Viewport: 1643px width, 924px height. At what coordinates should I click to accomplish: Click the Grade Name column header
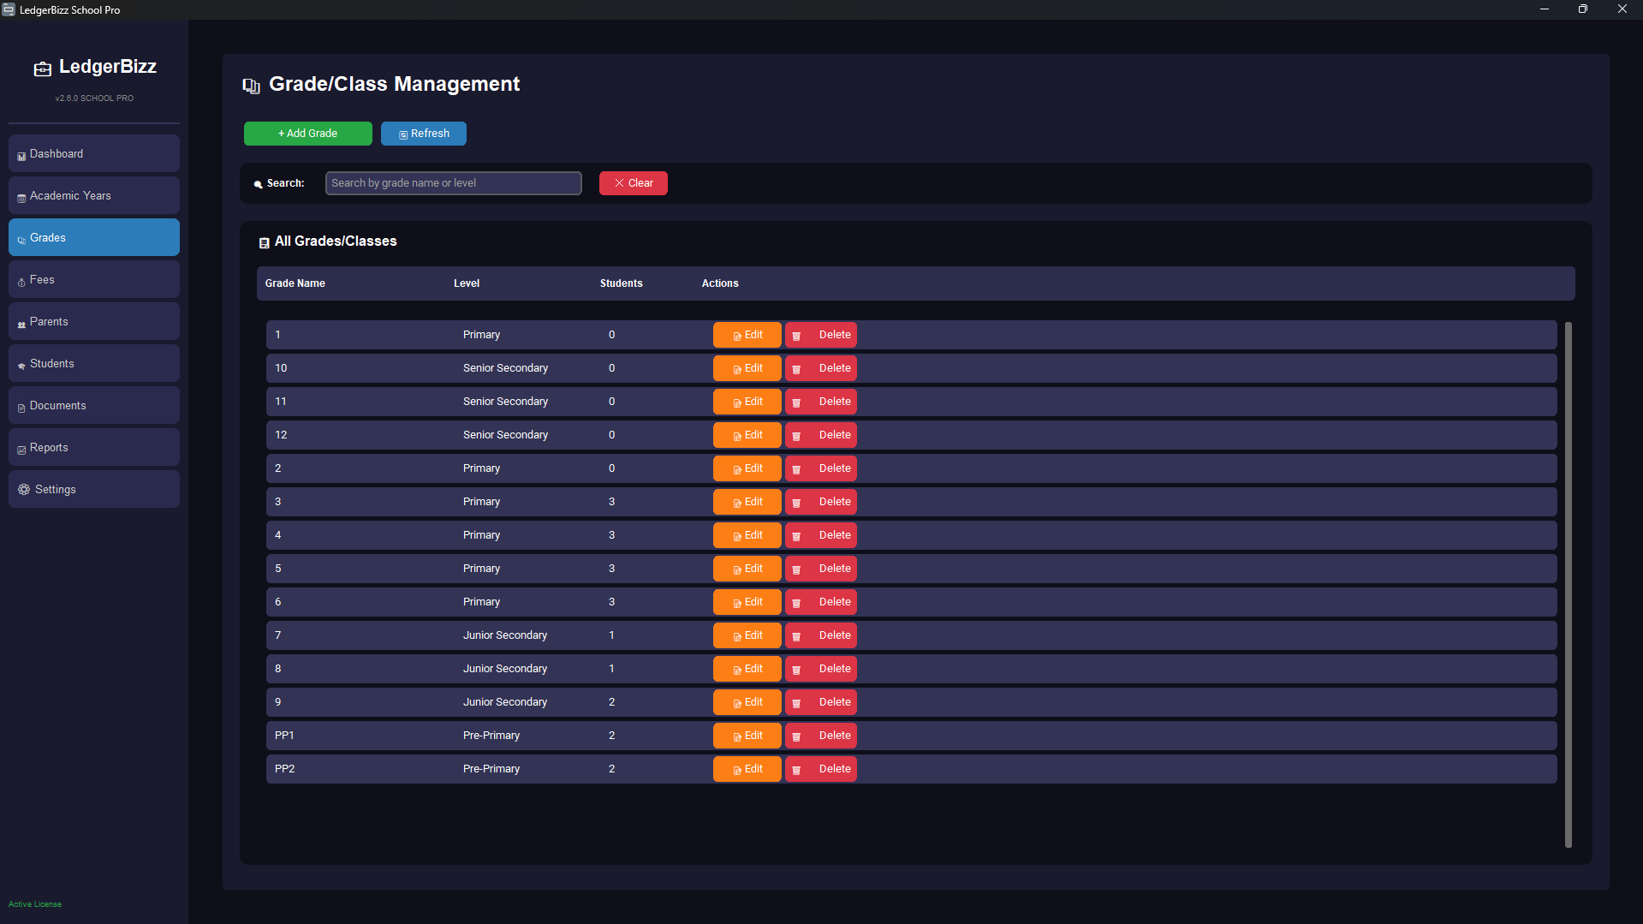(x=295, y=283)
